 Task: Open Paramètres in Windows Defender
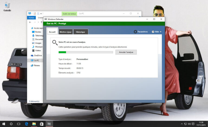point(141,32)
